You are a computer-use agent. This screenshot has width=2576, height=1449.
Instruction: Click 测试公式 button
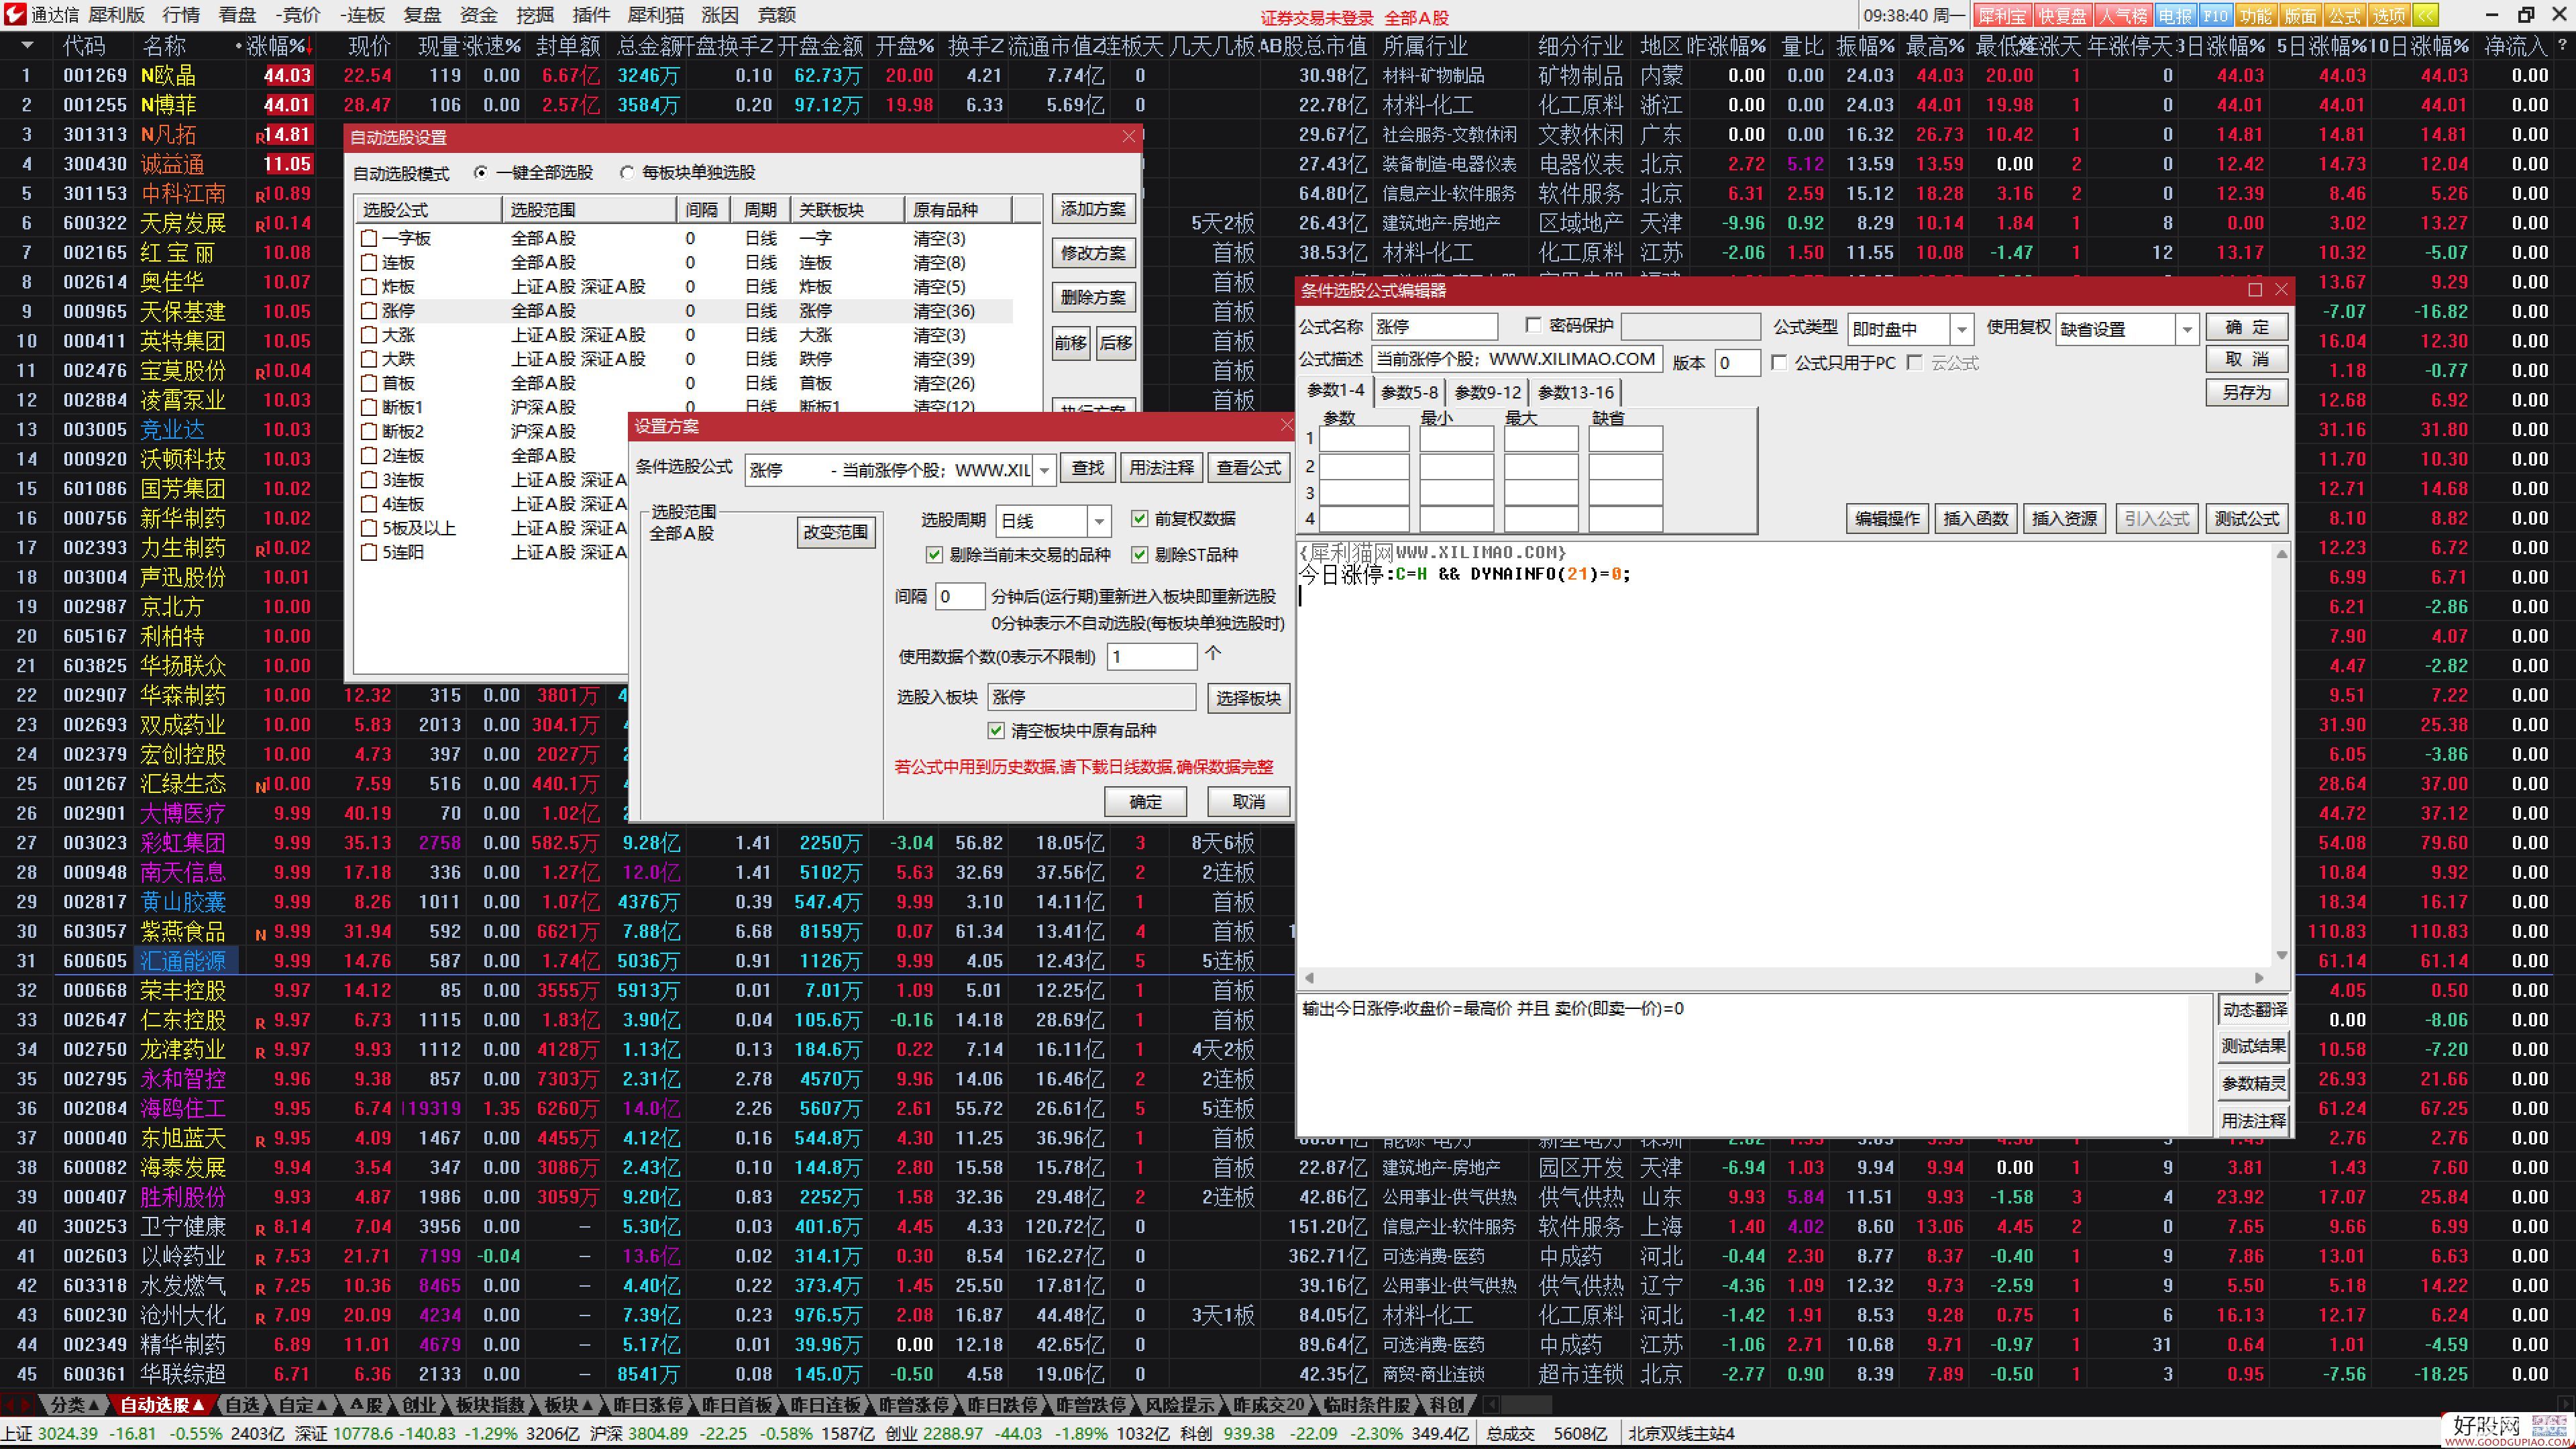[2246, 518]
